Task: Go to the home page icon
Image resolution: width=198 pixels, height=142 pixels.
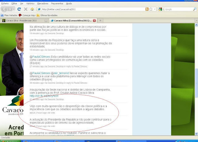Action: [x=32, y=9]
